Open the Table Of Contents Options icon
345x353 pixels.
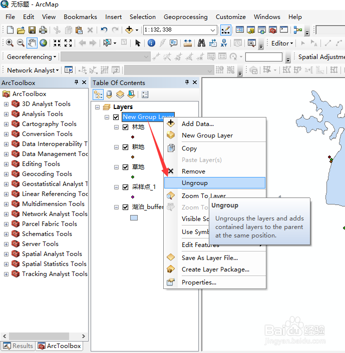(145, 94)
